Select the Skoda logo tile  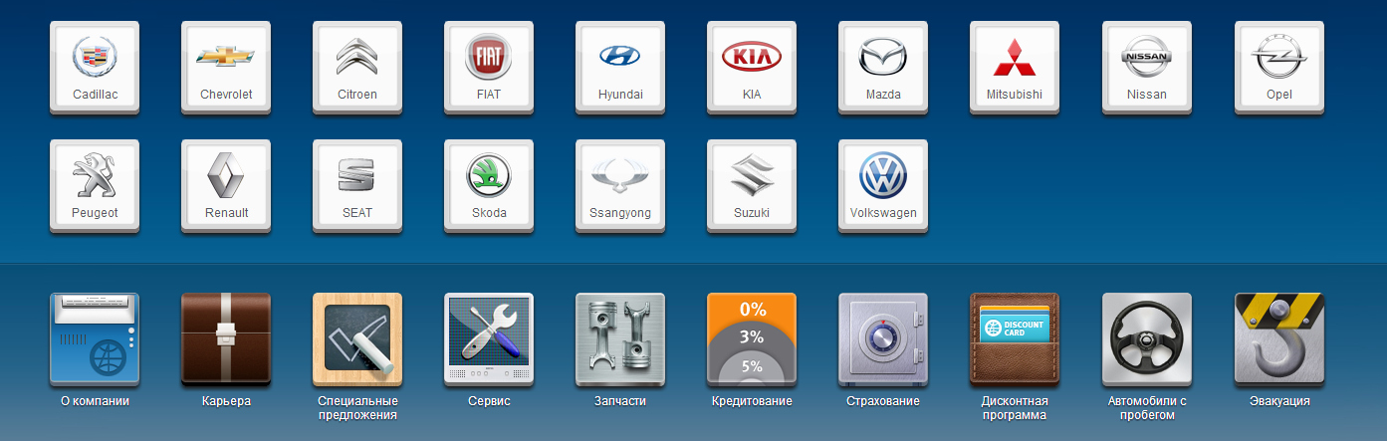[x=489, y=185]
